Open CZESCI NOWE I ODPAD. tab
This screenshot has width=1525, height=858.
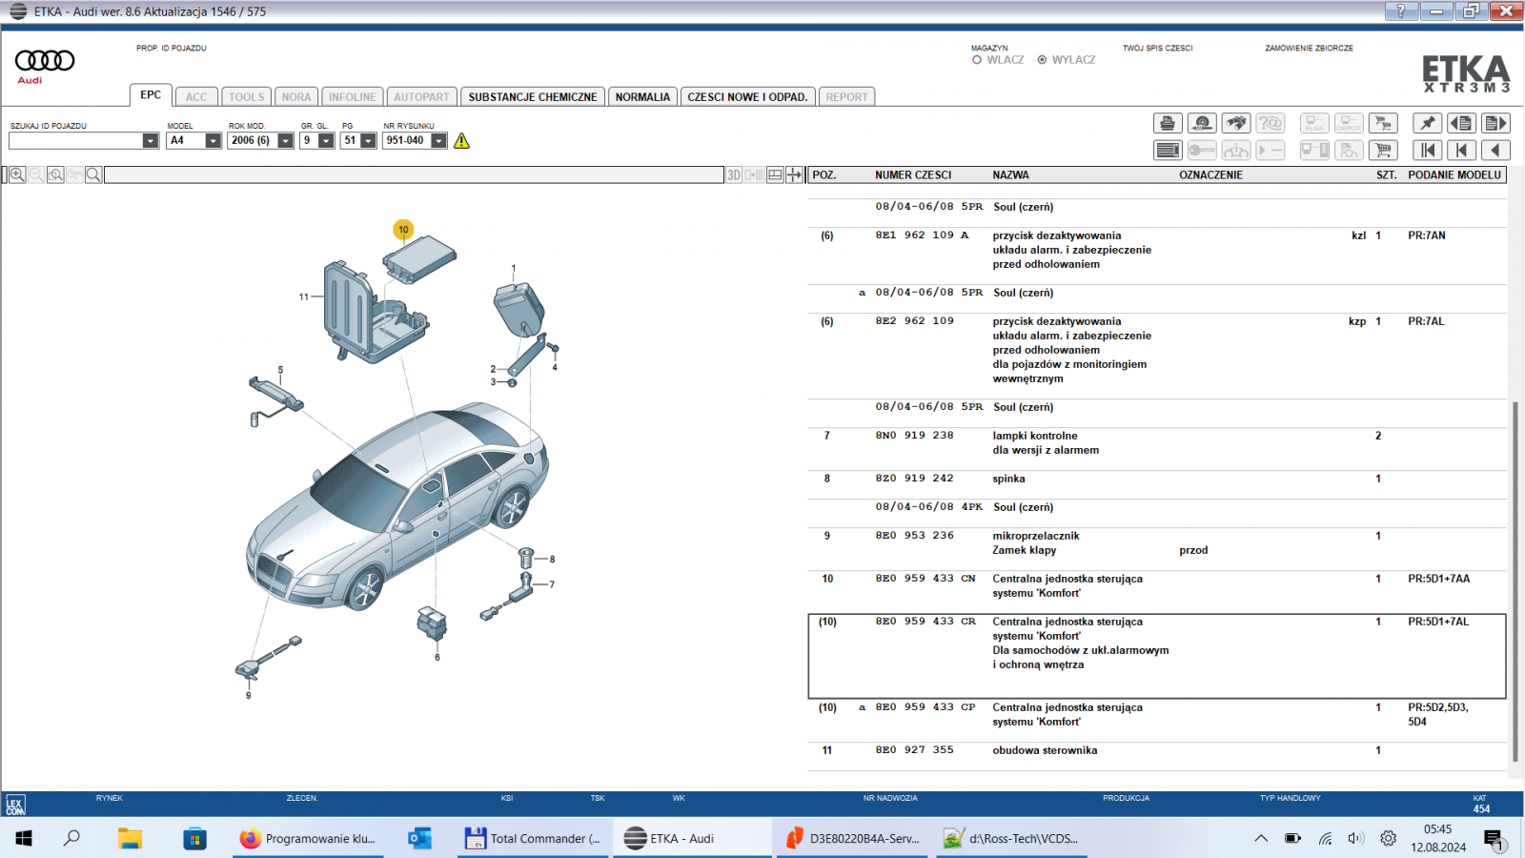pos(747,96)
